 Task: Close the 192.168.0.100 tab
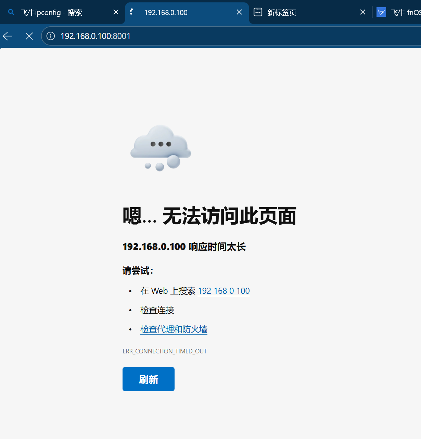(239, 12)
